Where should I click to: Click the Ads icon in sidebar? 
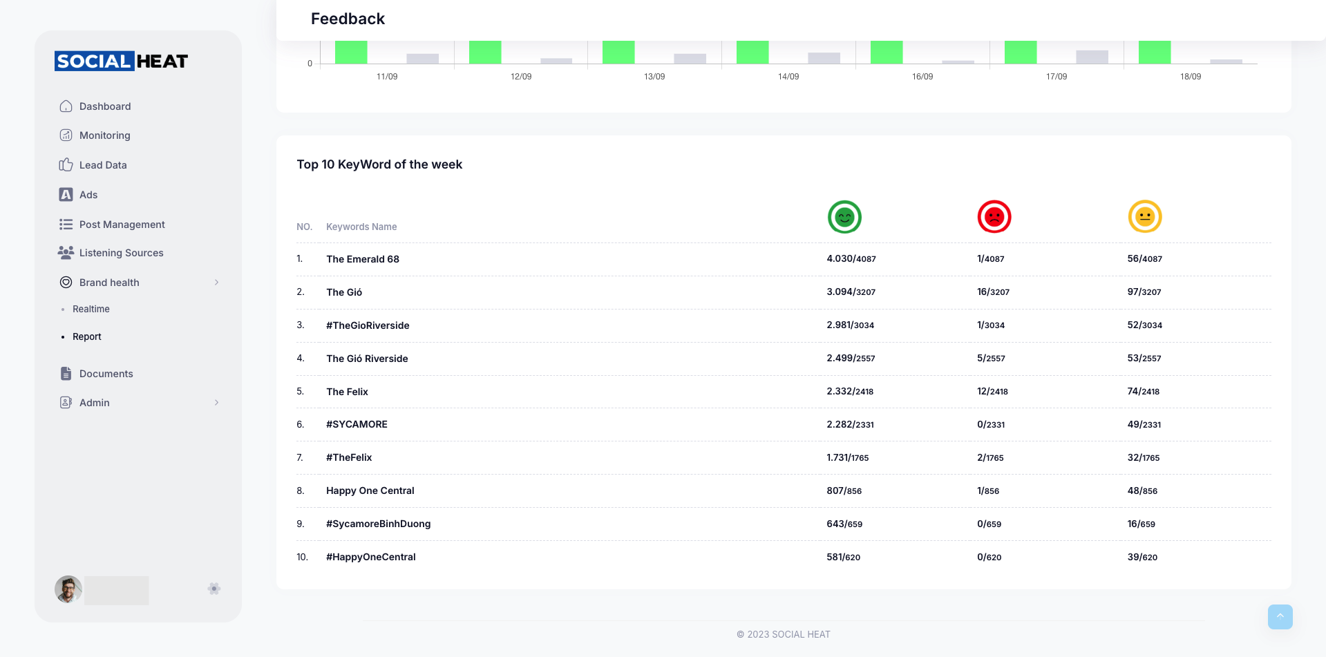pos(66,195)
